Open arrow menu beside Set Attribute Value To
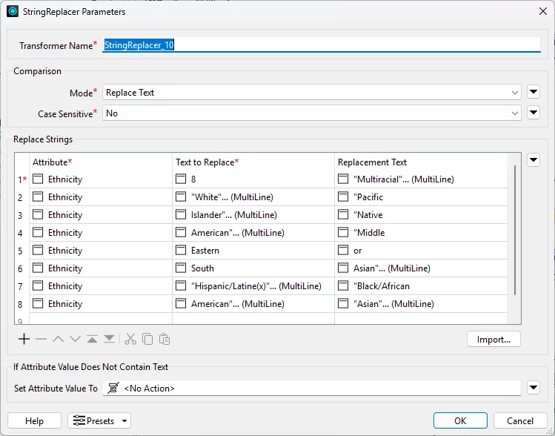 [x=534, y=388]
